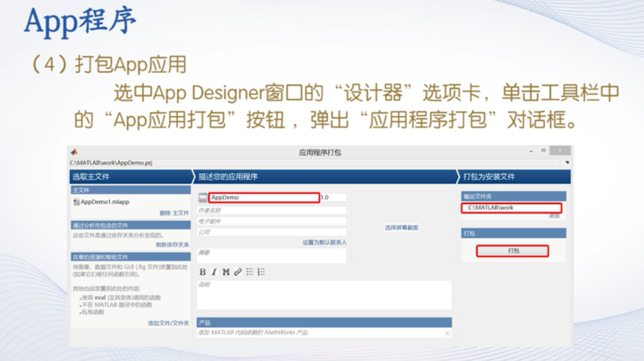This screenshot has width=644, height=361.
Task: Close the 应用程序打包 dialog
Action: [560, 151]
